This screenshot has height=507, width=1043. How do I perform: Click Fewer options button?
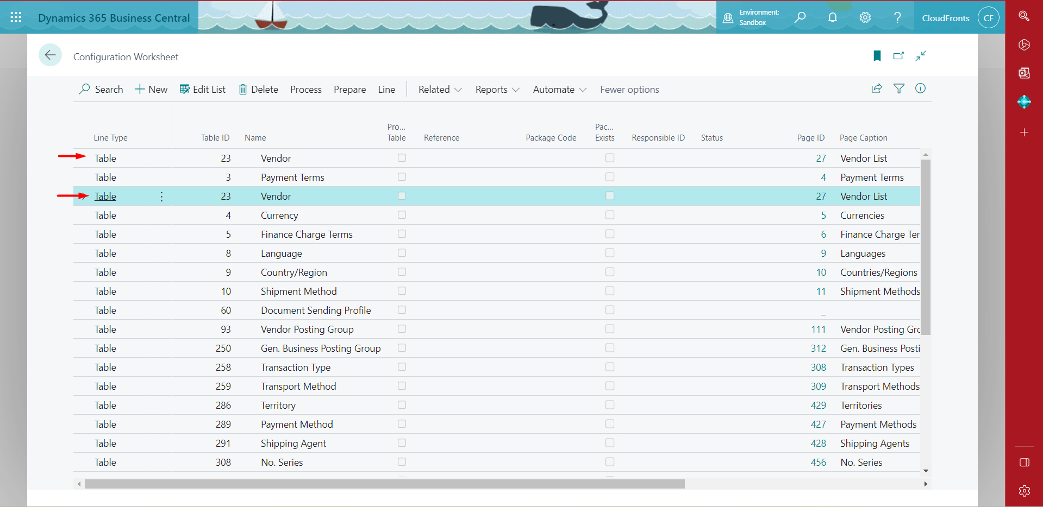coord(629,90)
